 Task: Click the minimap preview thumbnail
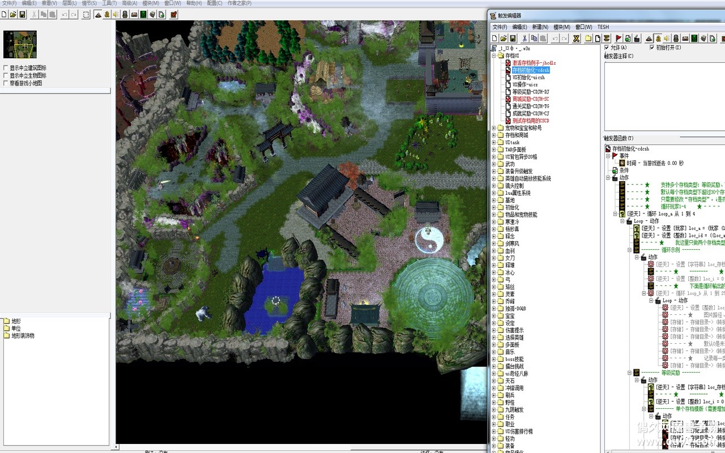(x=20, y=45)
